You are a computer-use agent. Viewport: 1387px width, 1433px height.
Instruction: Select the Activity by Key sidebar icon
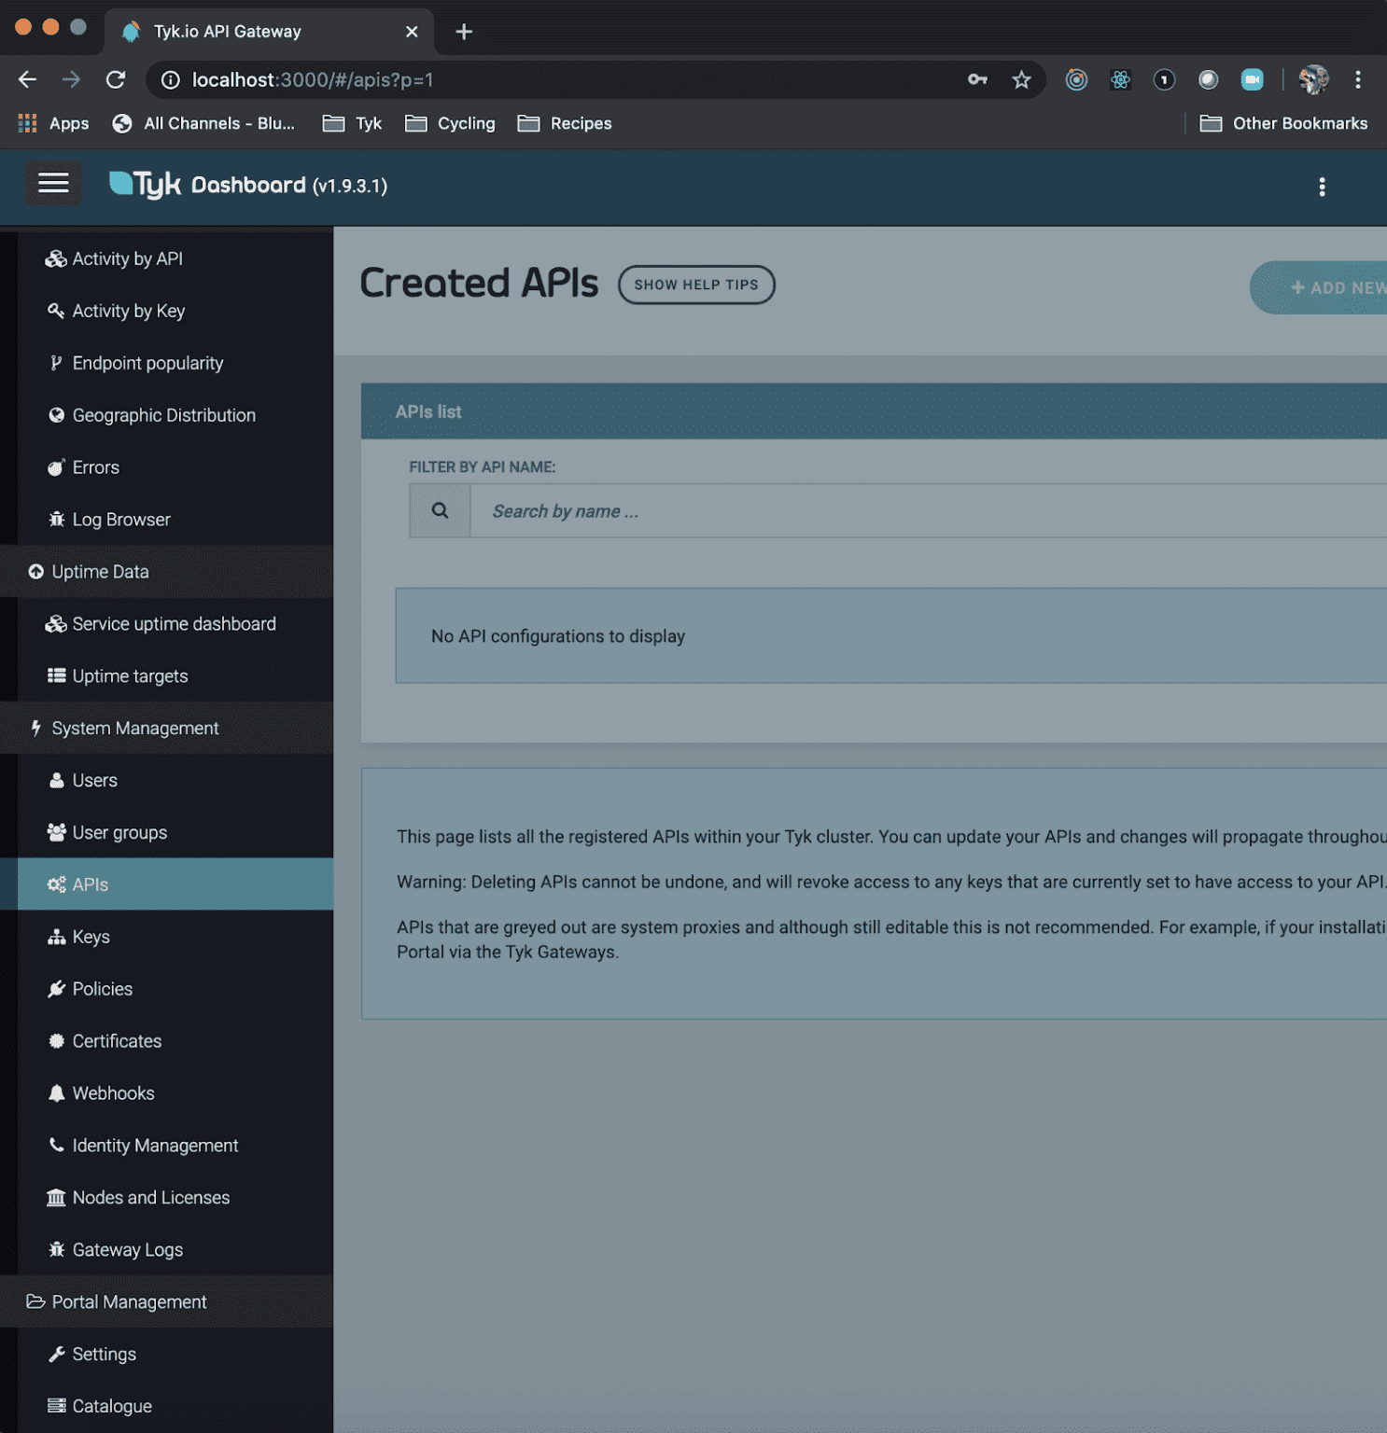[57, 311]
